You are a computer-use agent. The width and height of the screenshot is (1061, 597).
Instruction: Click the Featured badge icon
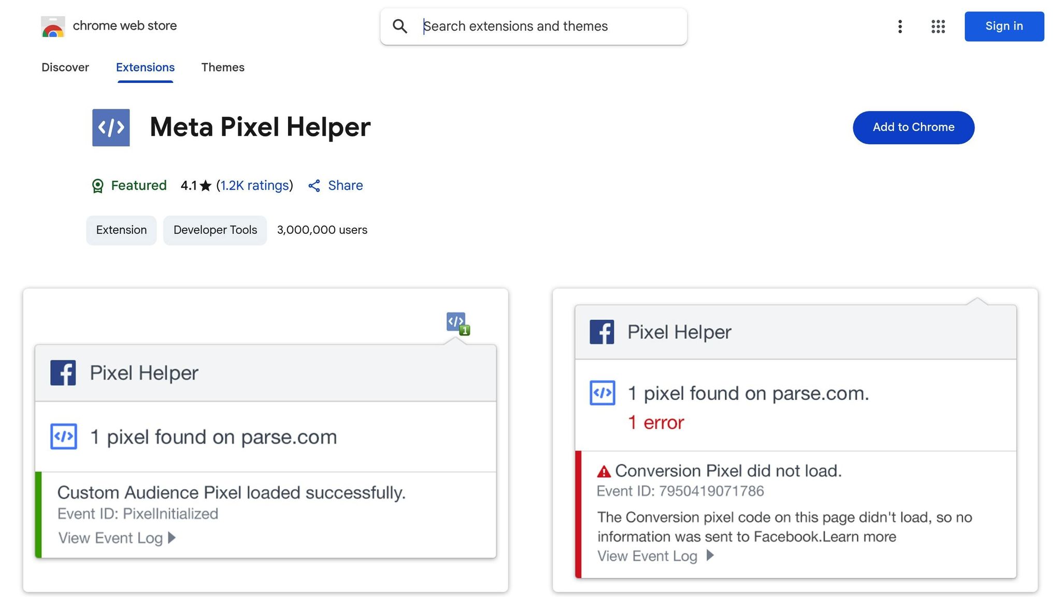click(97, 186)
